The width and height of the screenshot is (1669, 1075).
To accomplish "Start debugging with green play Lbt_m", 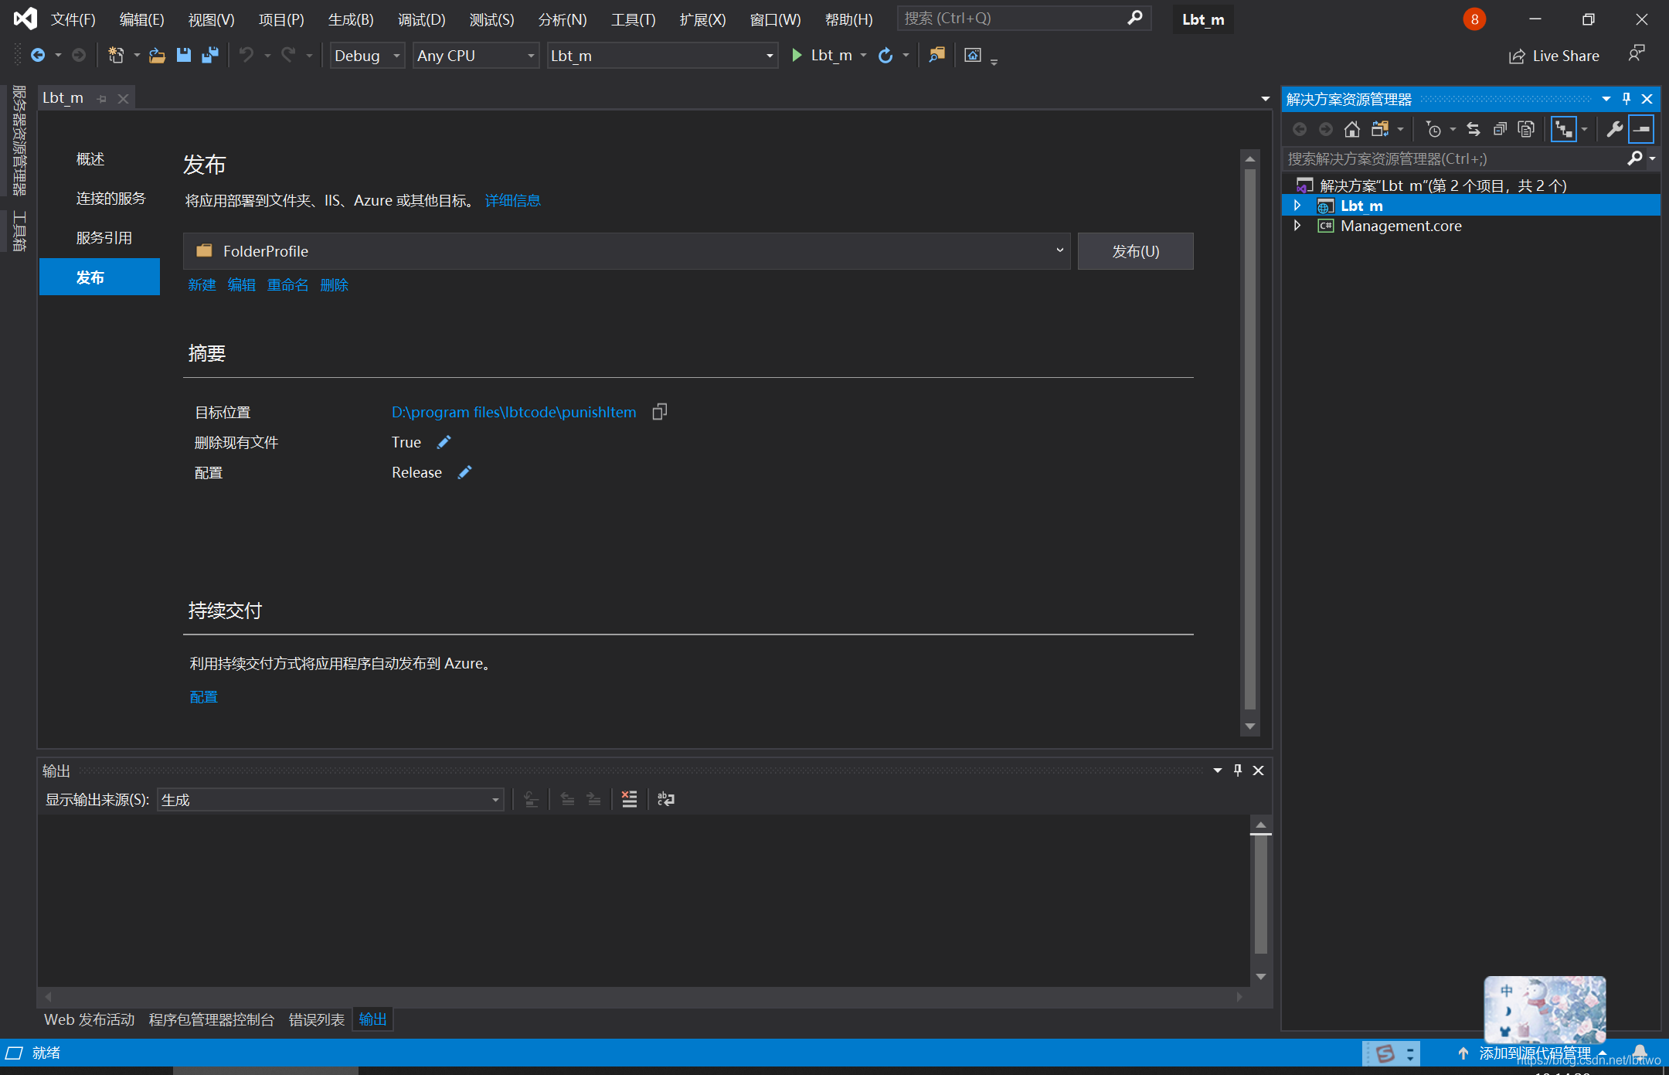I will tap(822, 56).
